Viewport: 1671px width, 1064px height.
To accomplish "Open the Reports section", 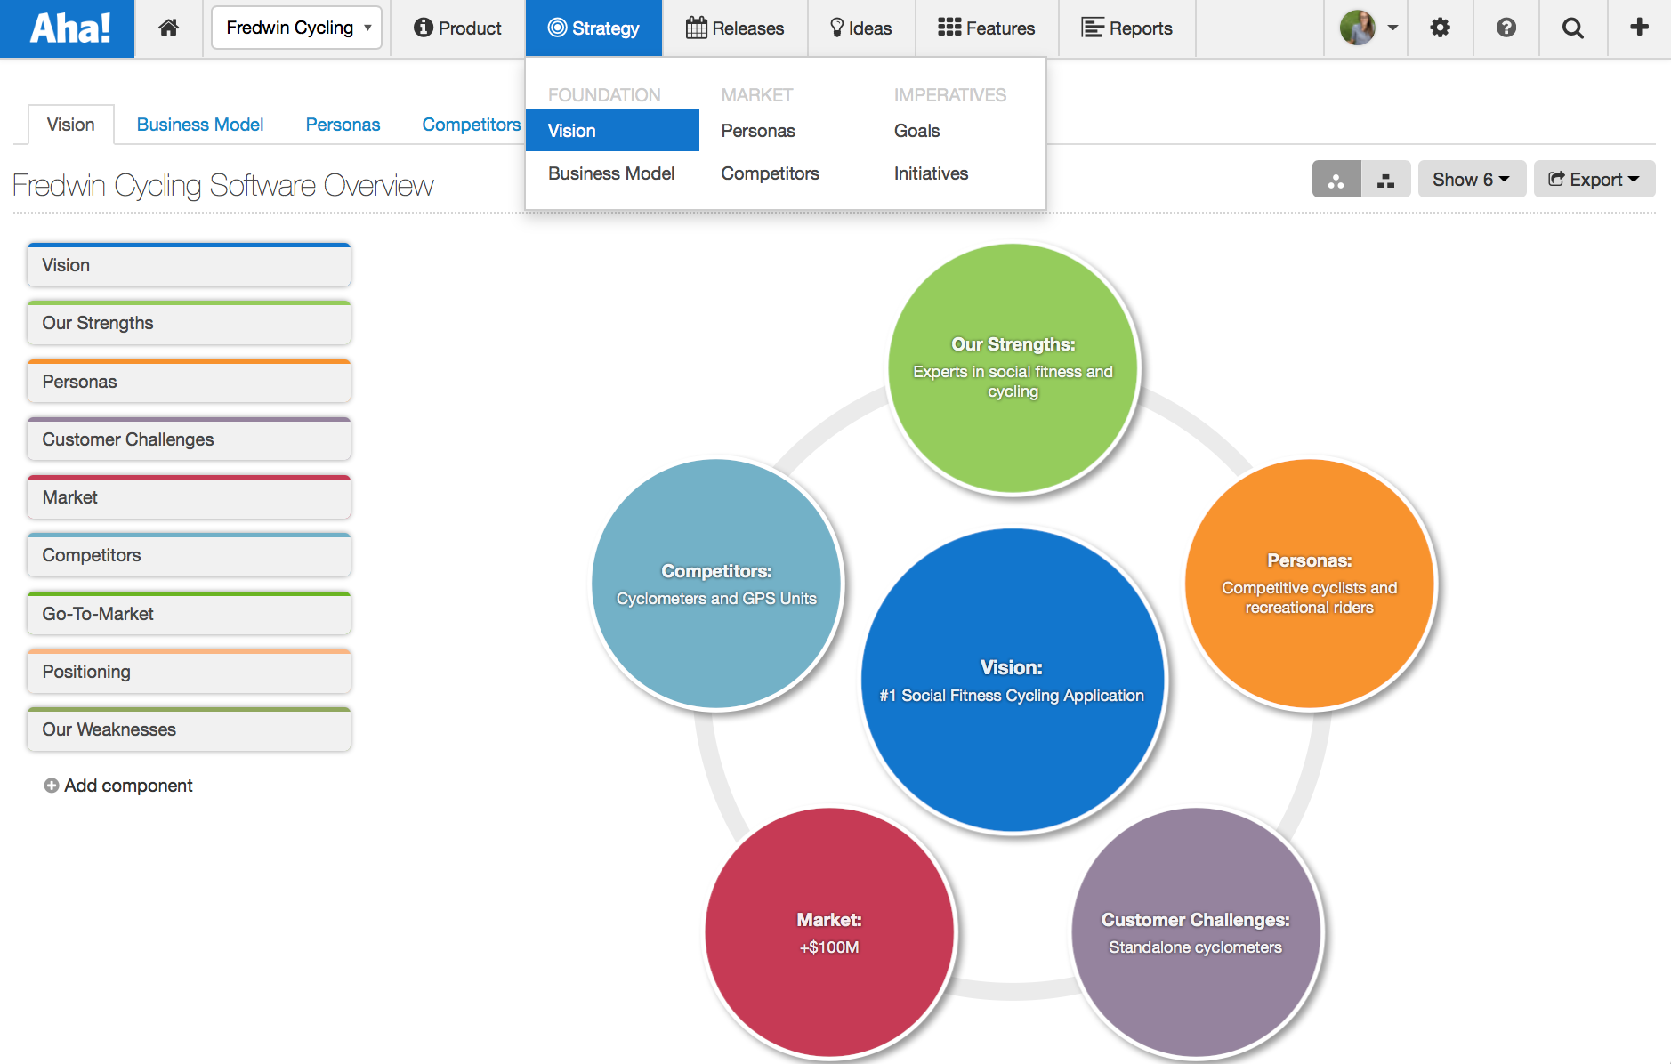I will 1126,28.
